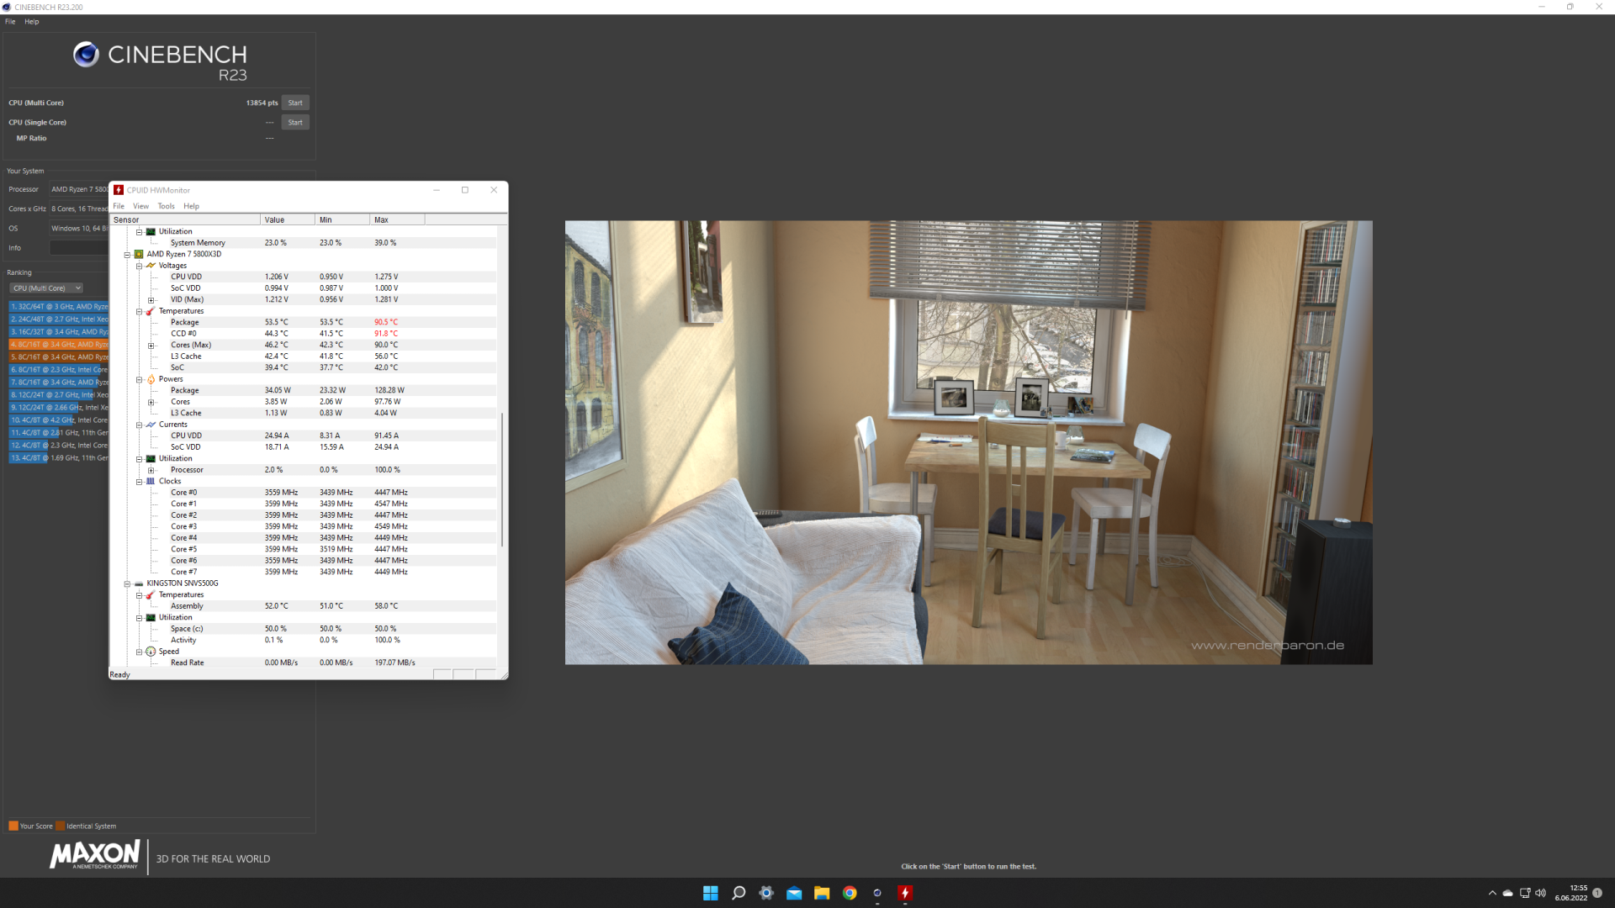Click the HWMonitor vertical scrollbar thumb

click(502, 479)
